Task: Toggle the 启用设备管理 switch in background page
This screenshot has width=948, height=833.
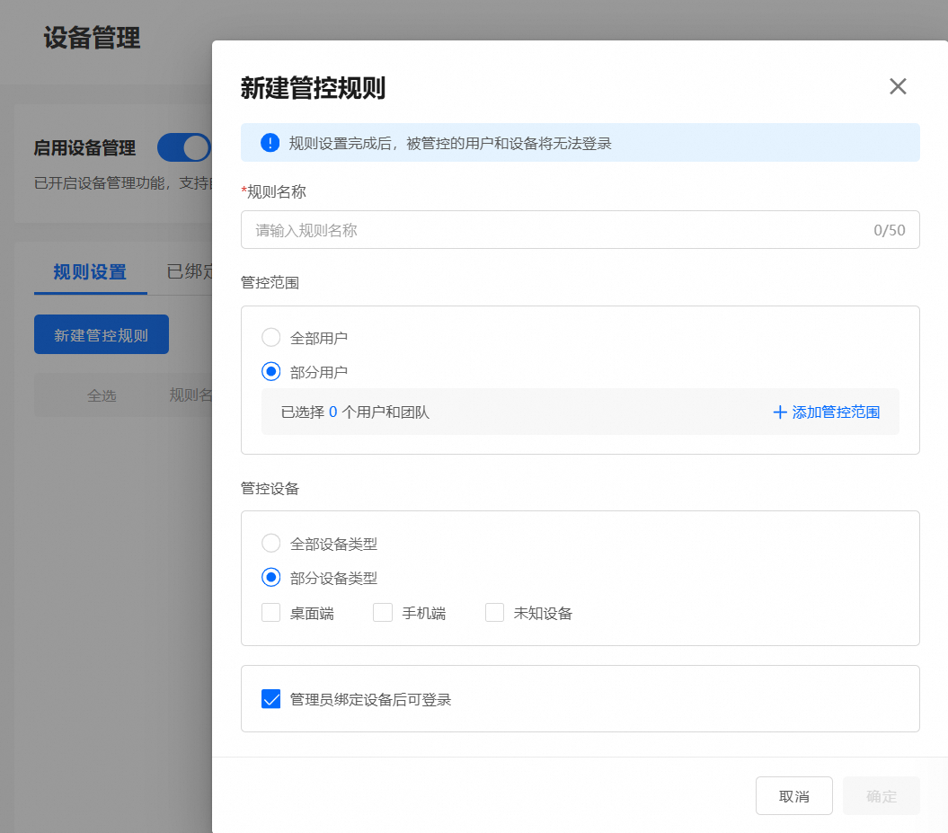Action: (x=184, y=147)
